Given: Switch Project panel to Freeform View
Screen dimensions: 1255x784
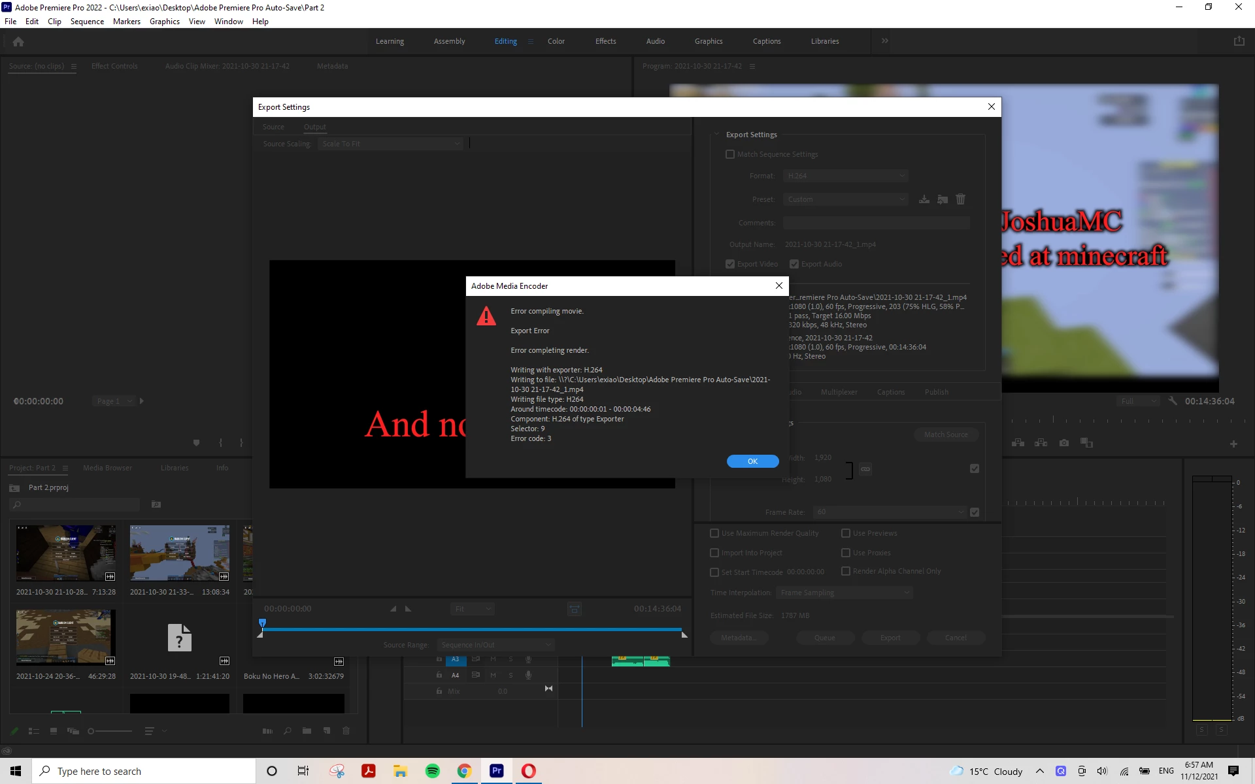Looking at the screenshot, I should (73, 731).
